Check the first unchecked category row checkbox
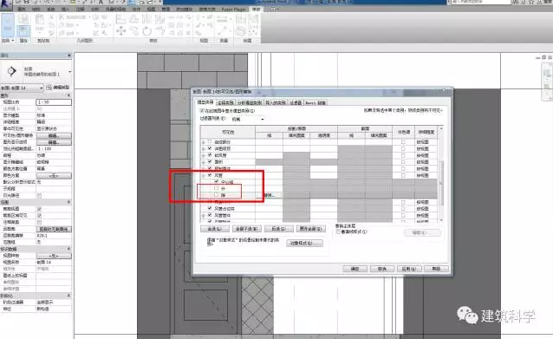Image resolution: width=553 pixels, height=339 pixels. coord(210,142)
